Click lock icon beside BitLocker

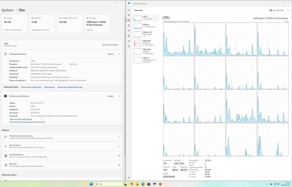6,165
